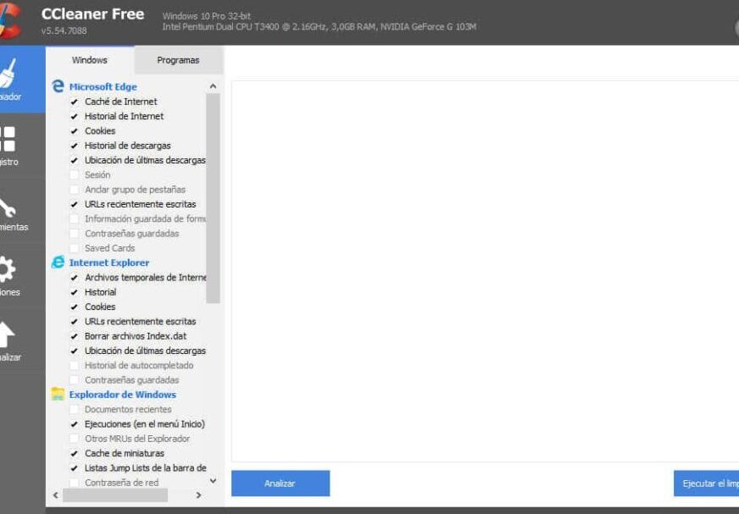Open the Herramientas wrench icon section
The height and width of the screenshot is (514, 739).
pyautogui.click(x=7, y=207)
